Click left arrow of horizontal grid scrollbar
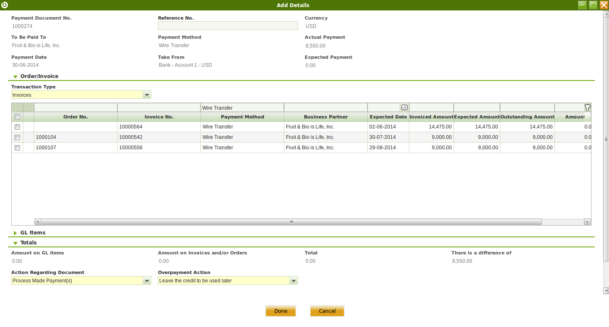Screen dimensions: 609x327 (x=38, y=222)
